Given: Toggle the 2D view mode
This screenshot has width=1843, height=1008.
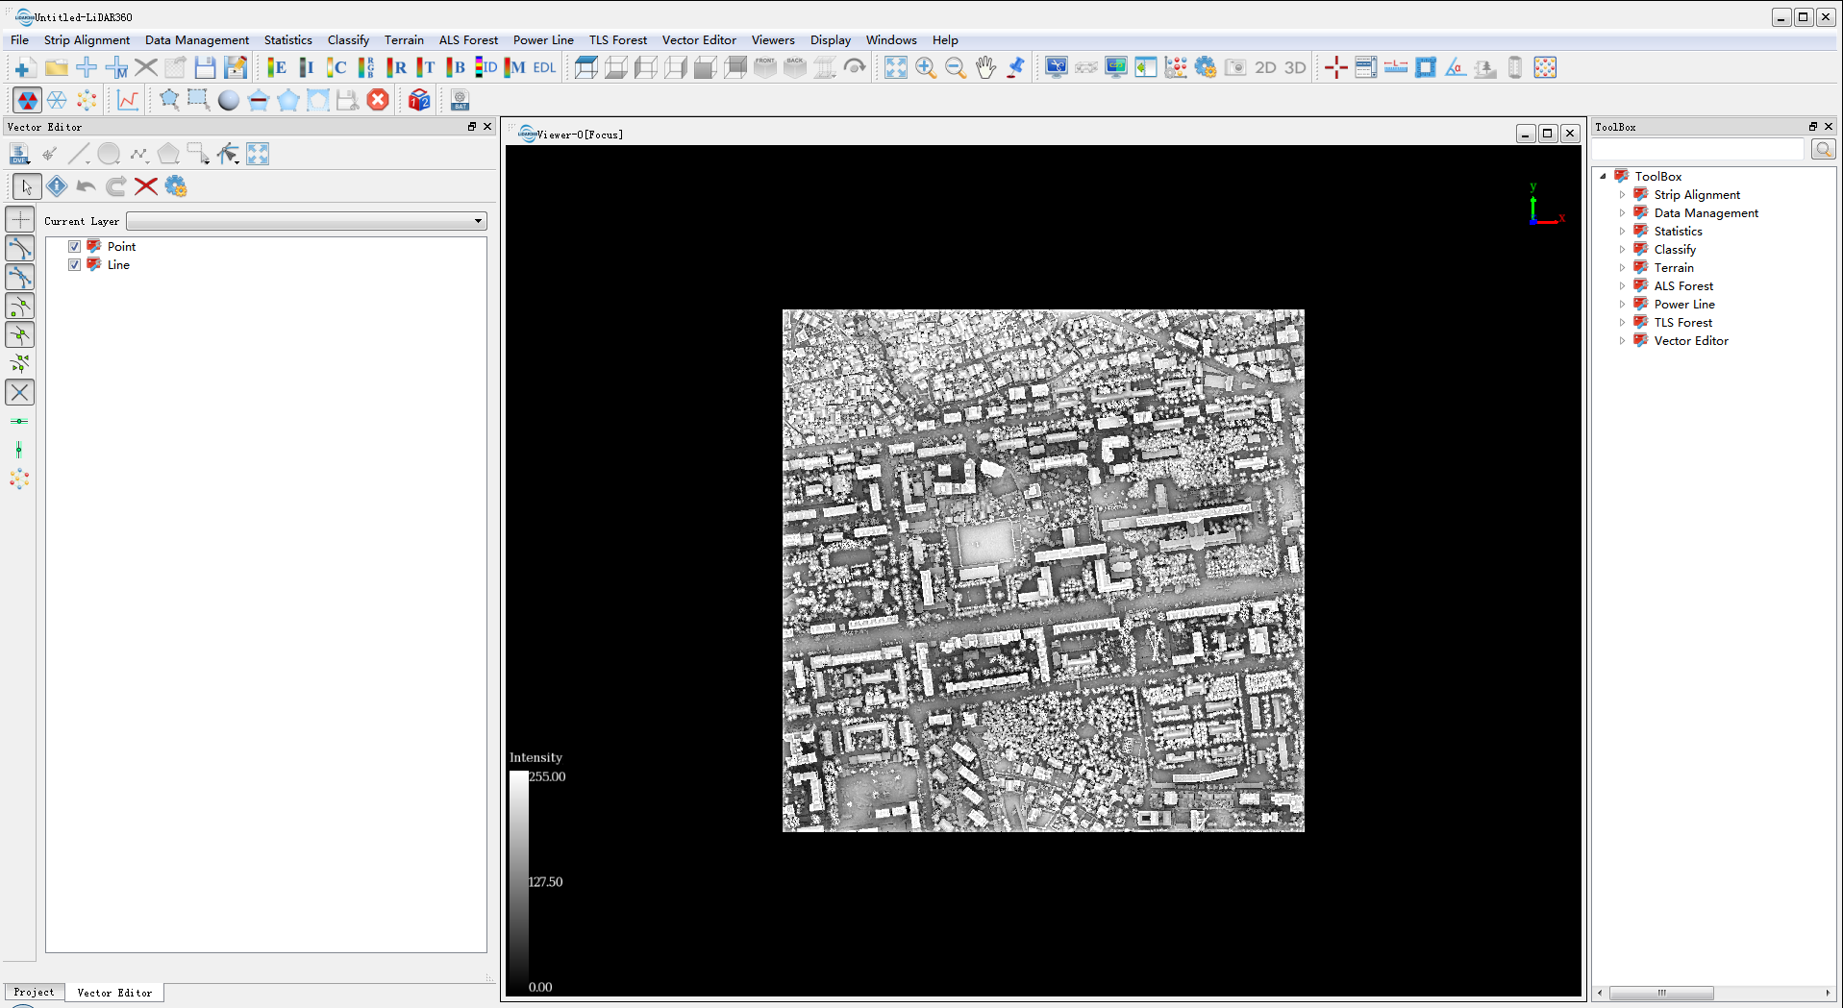Looking at the screenshot, I should [x=1265, y=67].
